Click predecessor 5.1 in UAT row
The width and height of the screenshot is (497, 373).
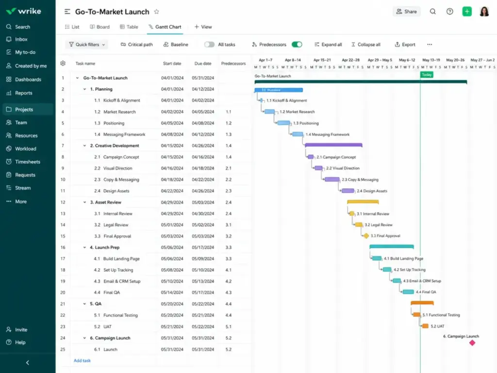229,326
